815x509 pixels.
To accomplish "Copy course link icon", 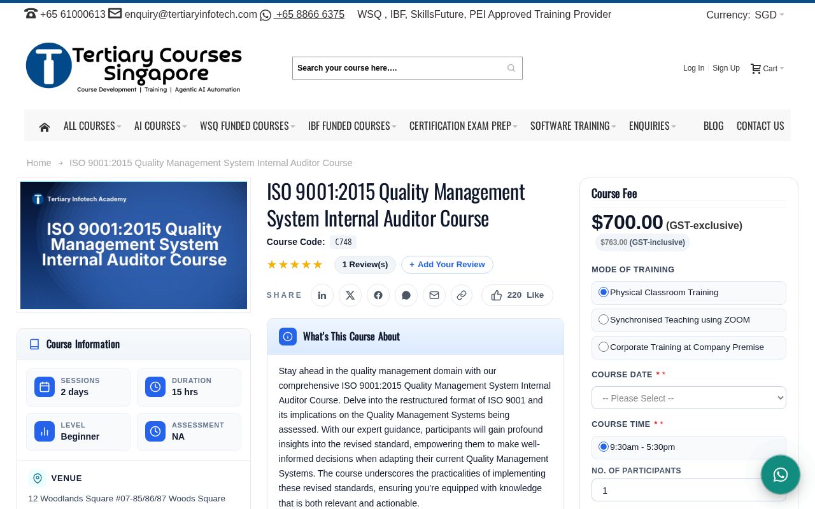I will point(462,295).
